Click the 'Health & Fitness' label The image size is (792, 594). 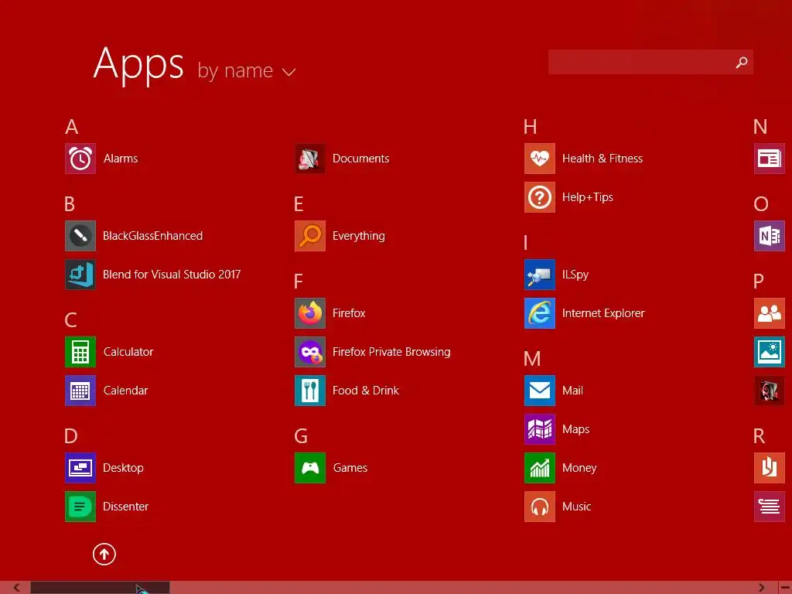click(603, 159)
